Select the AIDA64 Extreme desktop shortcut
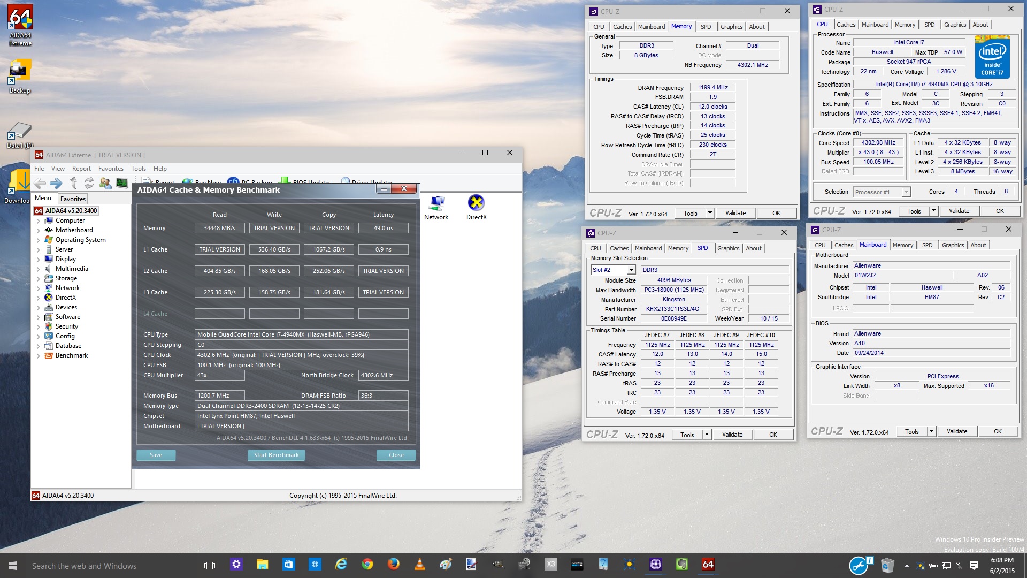The height and width of the screenshot is (578, 1027). click(20, 25)
